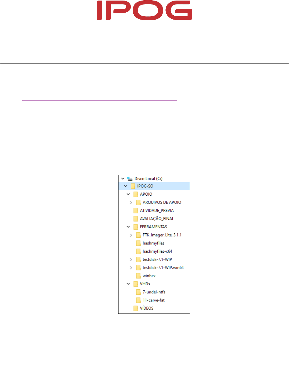
Task: Expand the testdisk-7.1-WIP folder arrow
Action: 131,260
